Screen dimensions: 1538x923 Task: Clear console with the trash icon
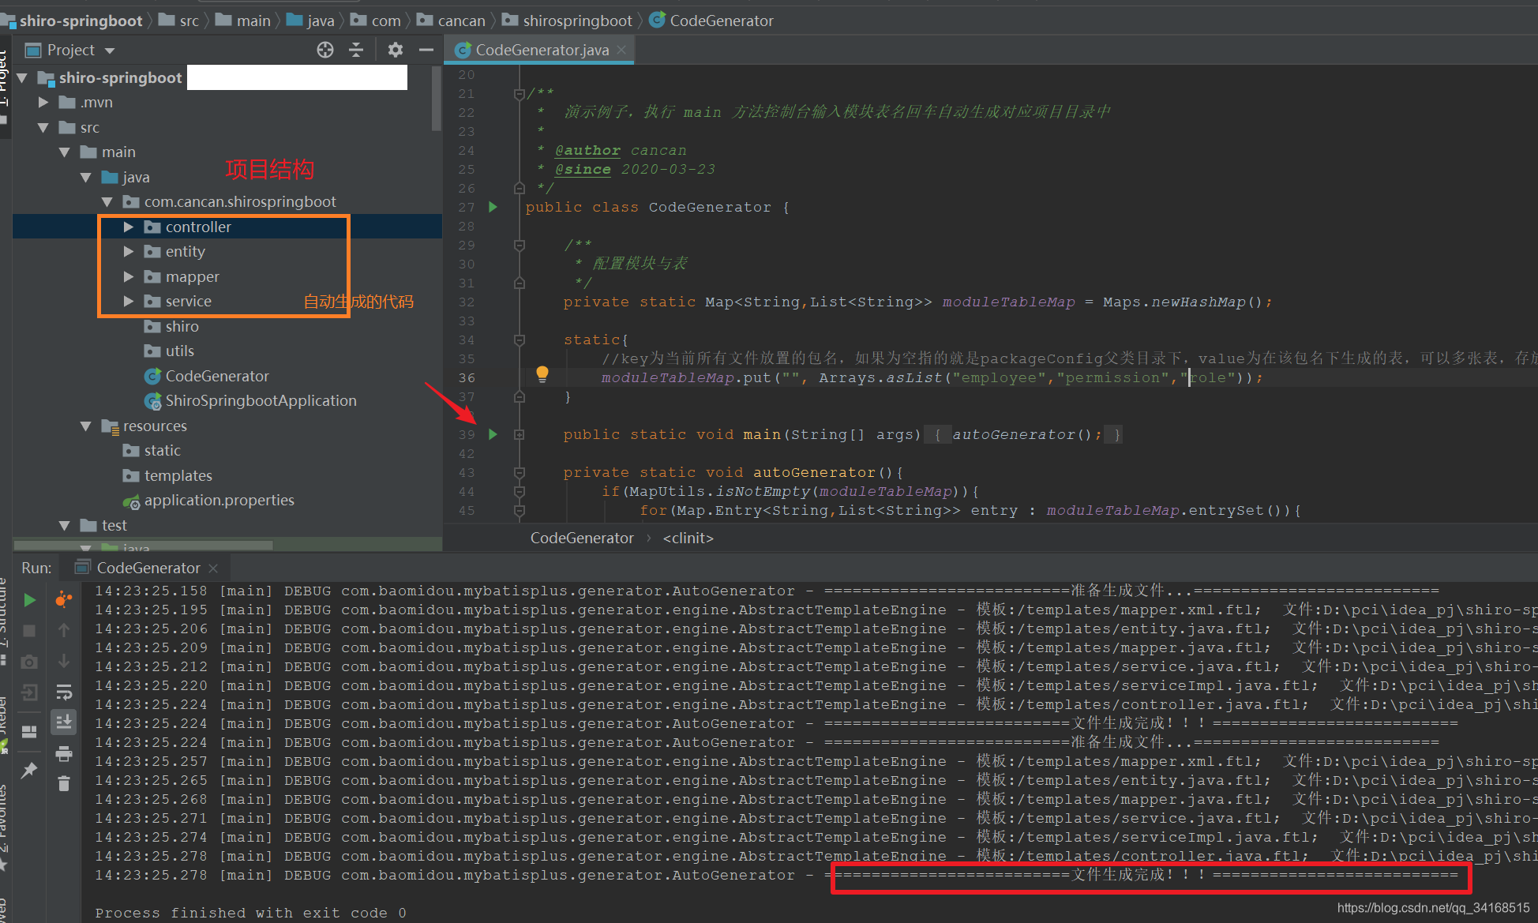[64, 783]
